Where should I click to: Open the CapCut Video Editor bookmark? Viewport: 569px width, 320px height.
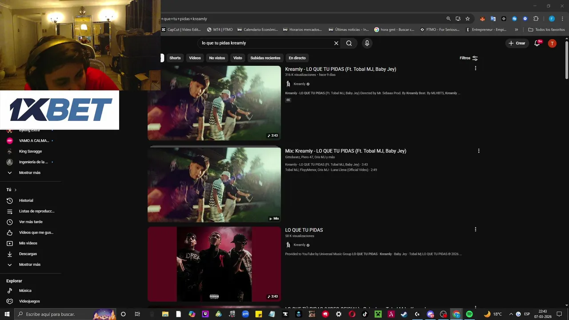point(181,30)
